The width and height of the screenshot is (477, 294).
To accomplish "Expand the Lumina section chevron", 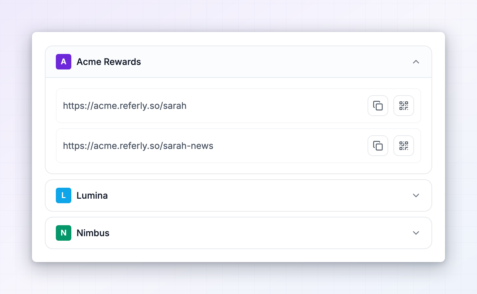I will click(x=416, y=195).
